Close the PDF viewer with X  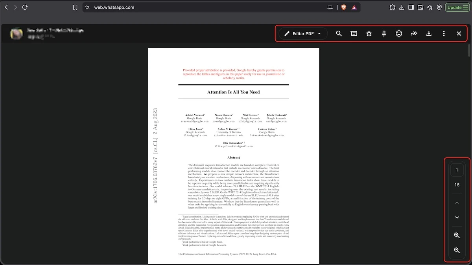tap(459, 34)
